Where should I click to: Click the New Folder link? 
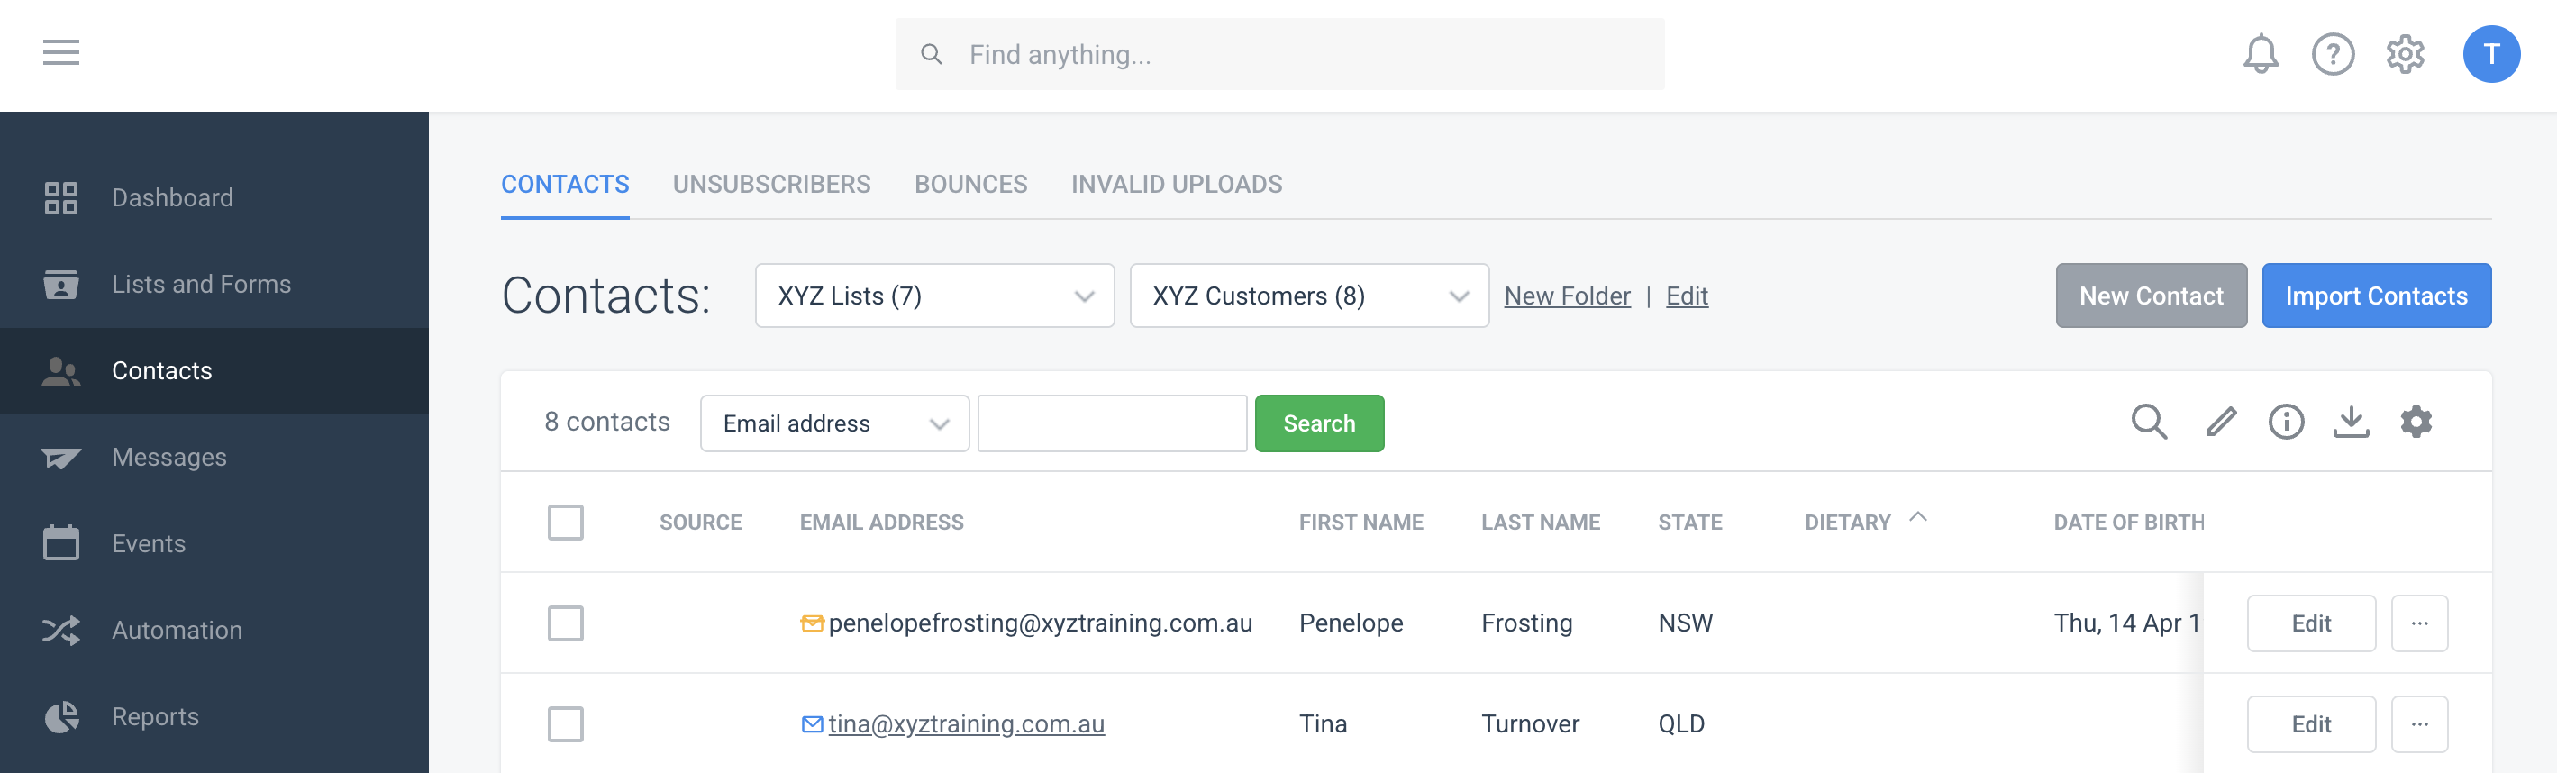coord(1566,296)
